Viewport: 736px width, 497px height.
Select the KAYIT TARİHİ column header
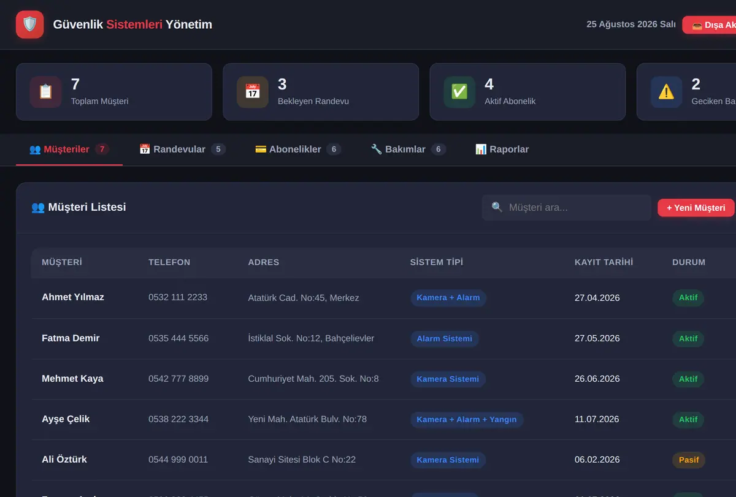[604, 262]
